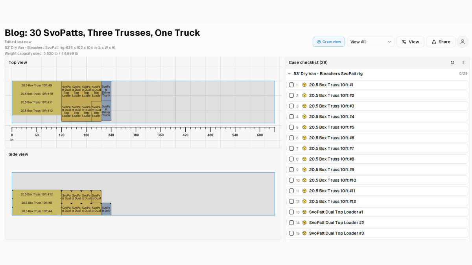Check off 20.5 Box Truss 10ft #12
Viewport: 472px width, 265px height.
click(291, 201)
